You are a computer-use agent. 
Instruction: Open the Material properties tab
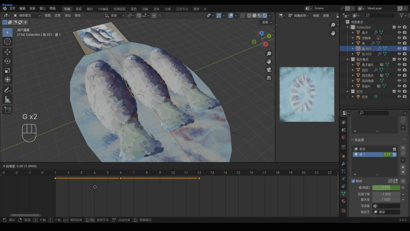pos(344,201)
